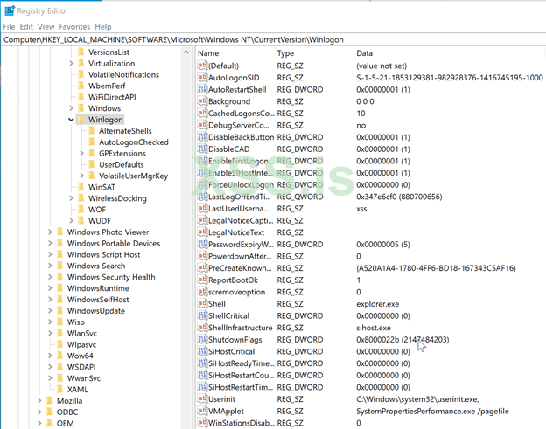Click the binary icon of DisableCAD
Screen dimensions: 546x429
(x=202, y=149)
